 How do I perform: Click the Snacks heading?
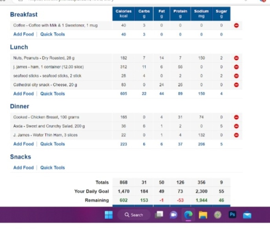[x=20, y=157]
